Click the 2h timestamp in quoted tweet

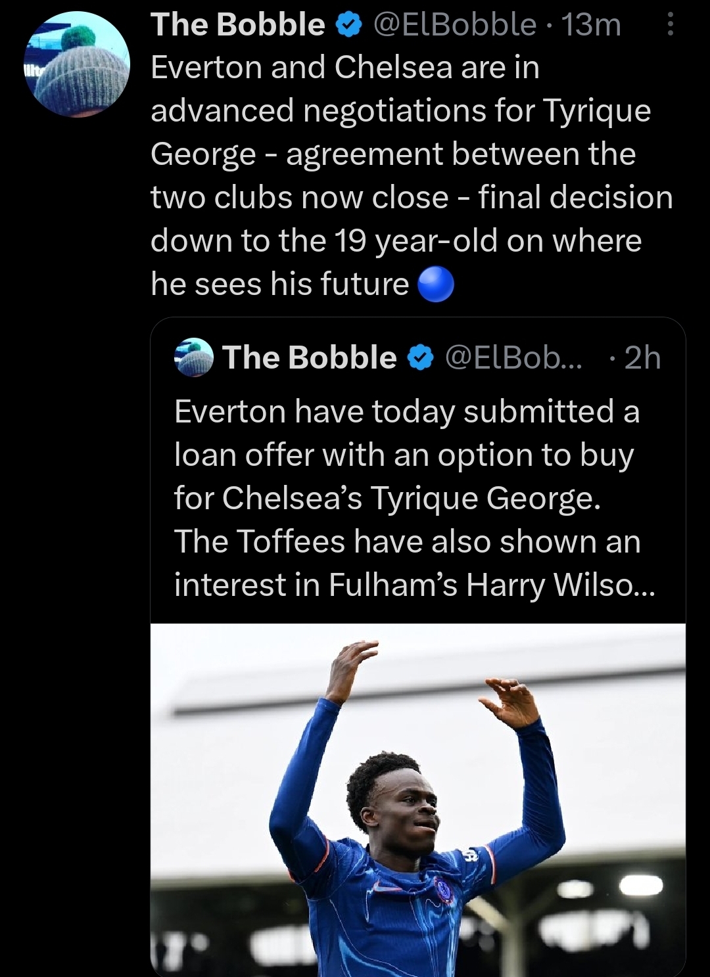pyautogui.click(x=642, y=358)
